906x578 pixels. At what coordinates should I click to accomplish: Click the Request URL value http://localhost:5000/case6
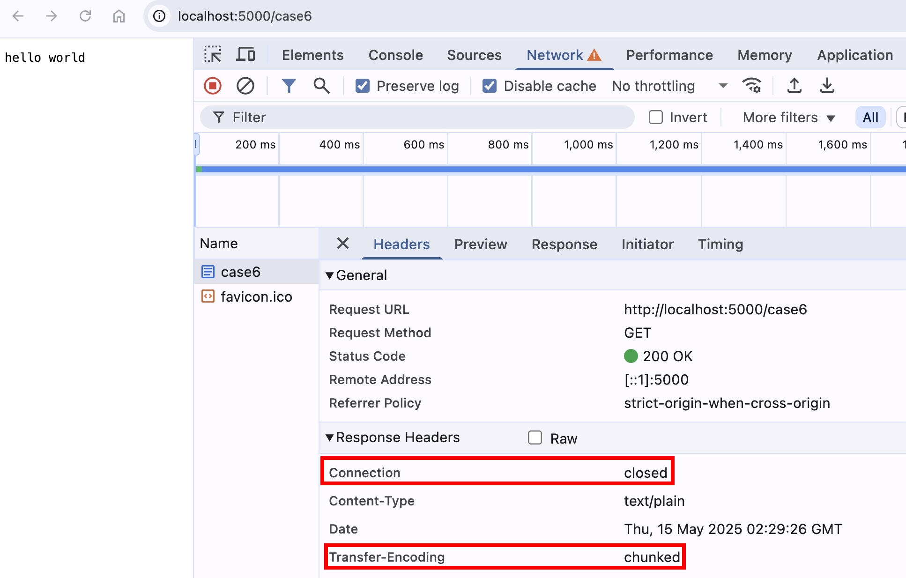pyautogui.click(x=715, y=309)
